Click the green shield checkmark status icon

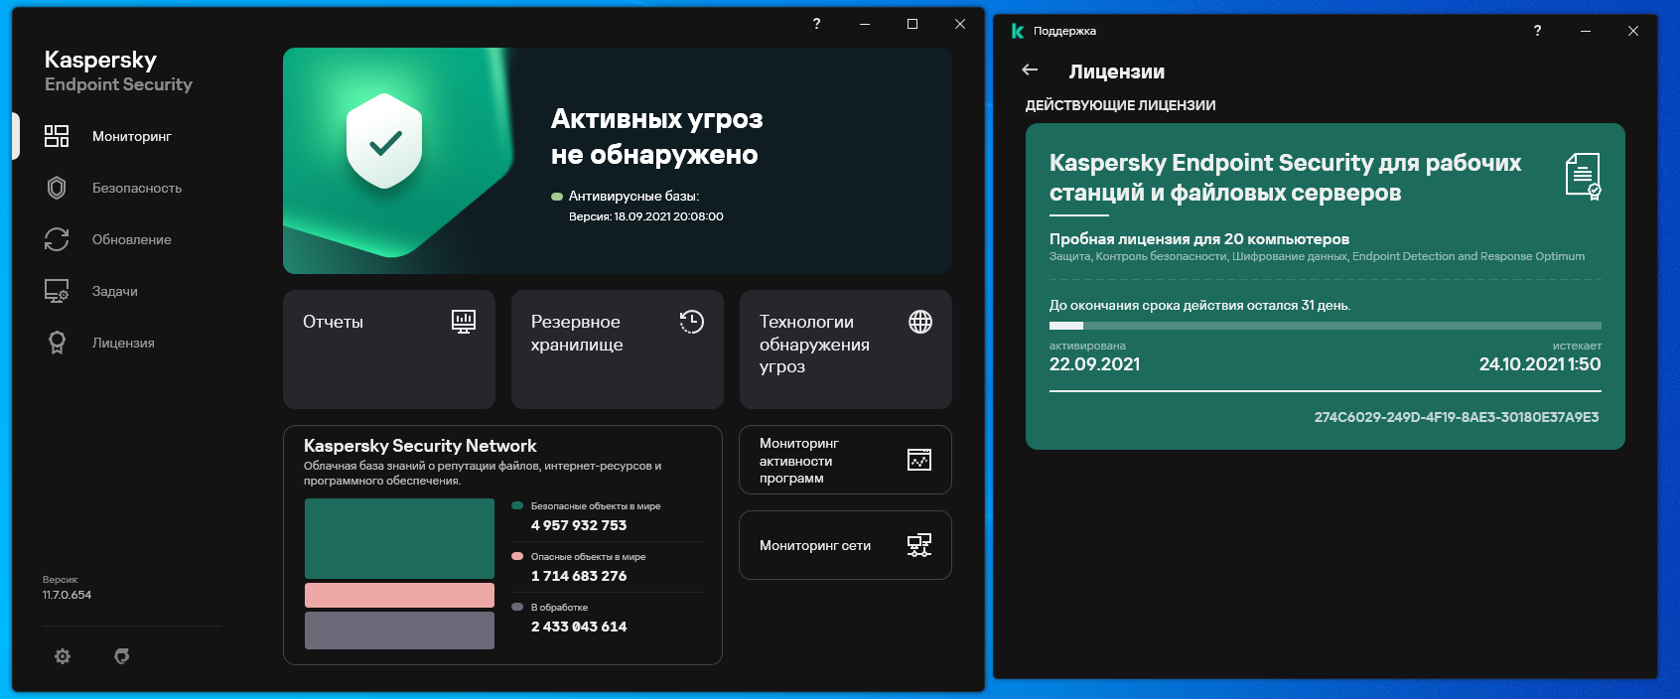[384, 141]
